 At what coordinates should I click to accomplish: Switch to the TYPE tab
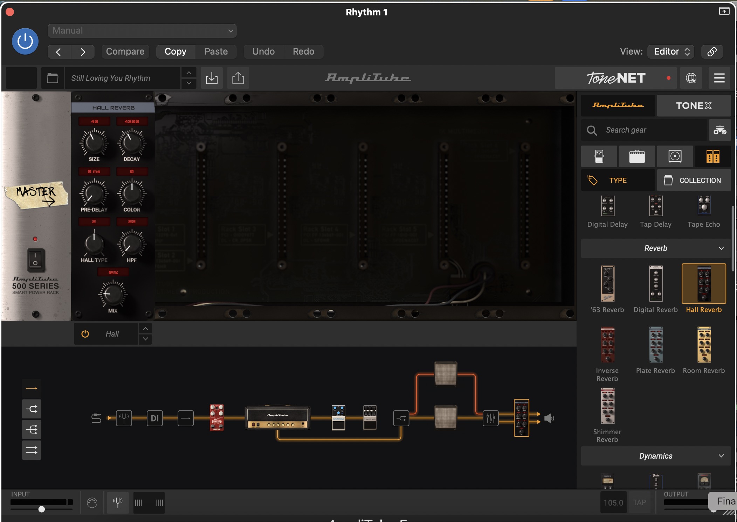pyautogui.click(x=618, y=180)
